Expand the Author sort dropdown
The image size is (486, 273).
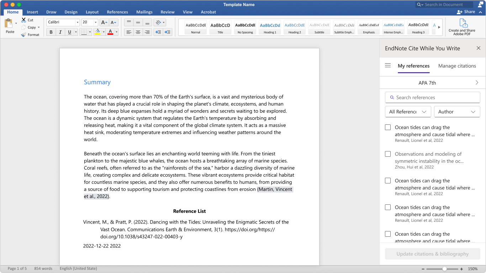[457, 112]
